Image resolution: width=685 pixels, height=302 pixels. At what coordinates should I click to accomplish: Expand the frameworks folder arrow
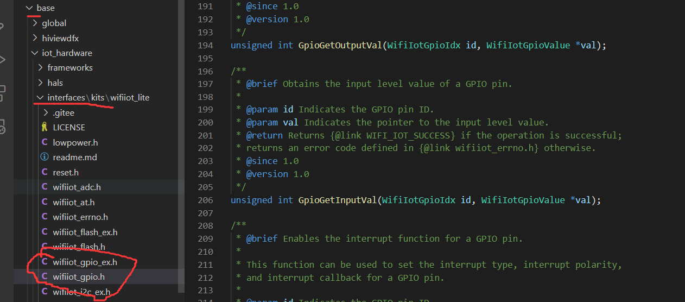click(40, 68)
